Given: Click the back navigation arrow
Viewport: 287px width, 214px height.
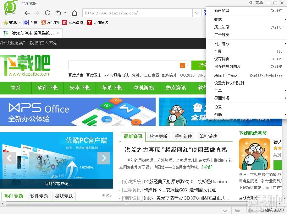Looking at the screenshot, I should click(x=27, y=13).
